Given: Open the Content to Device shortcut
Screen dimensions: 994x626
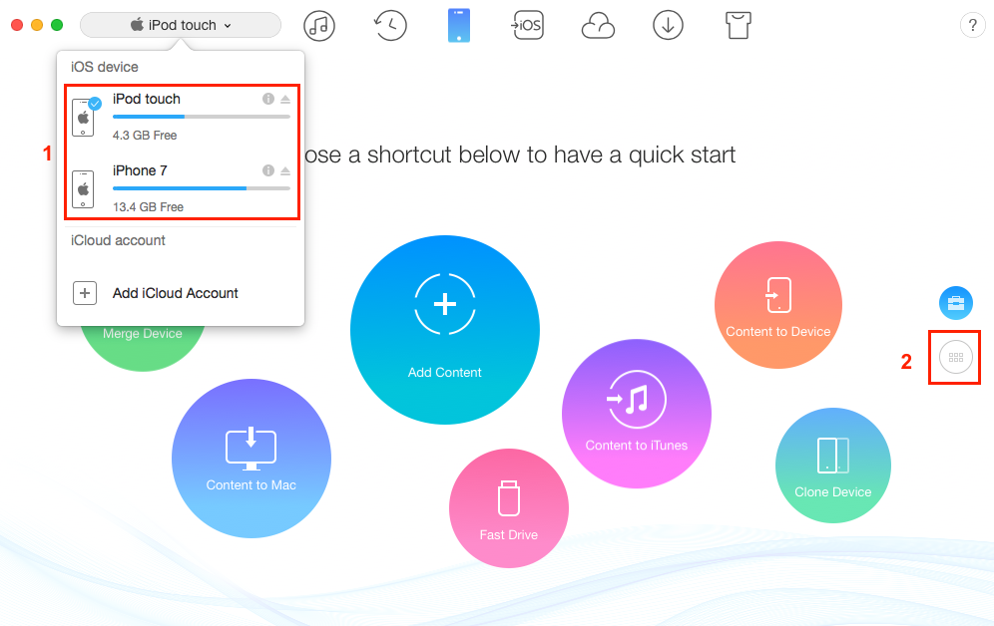Looking at the screenshot, I should tap(777, 304).
